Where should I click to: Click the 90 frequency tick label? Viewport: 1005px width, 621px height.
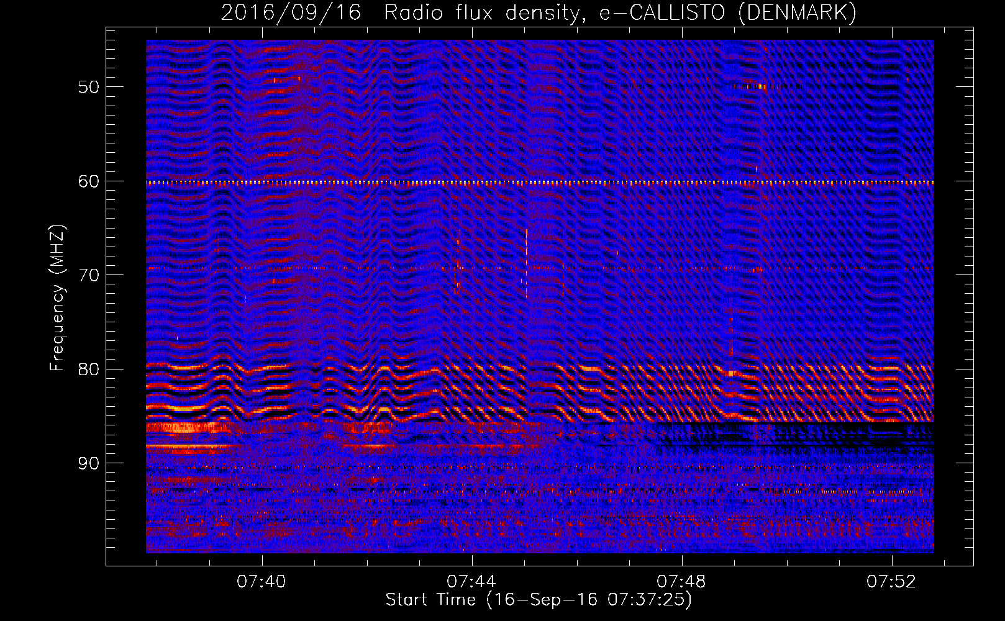tap(89, 464)
